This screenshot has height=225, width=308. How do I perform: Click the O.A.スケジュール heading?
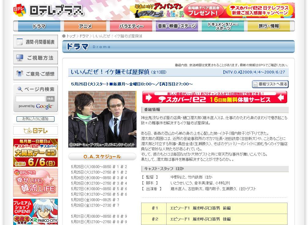tap(102, 157)
